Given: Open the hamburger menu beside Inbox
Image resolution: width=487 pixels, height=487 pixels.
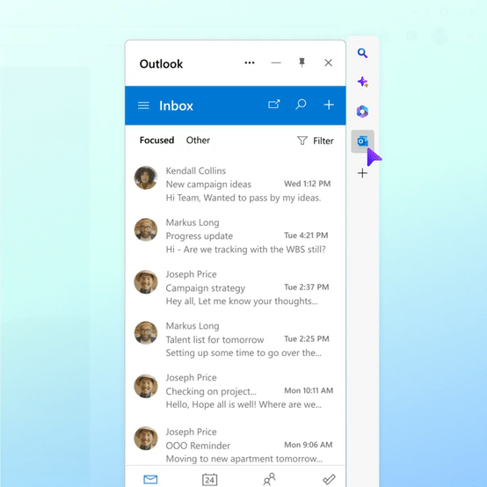Looking at the screenshot, I should (143, 105).
